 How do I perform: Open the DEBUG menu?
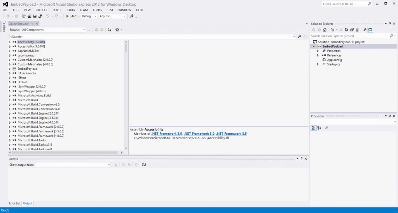click(x=70, y=10)
